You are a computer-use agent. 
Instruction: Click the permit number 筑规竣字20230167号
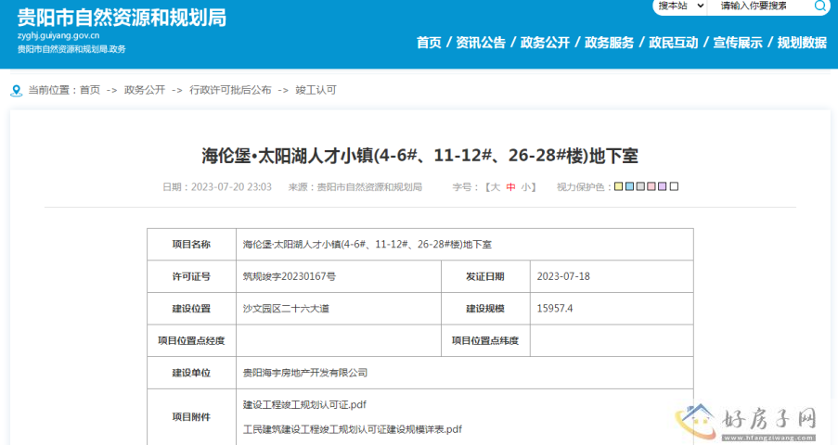(x=290, y=276)
